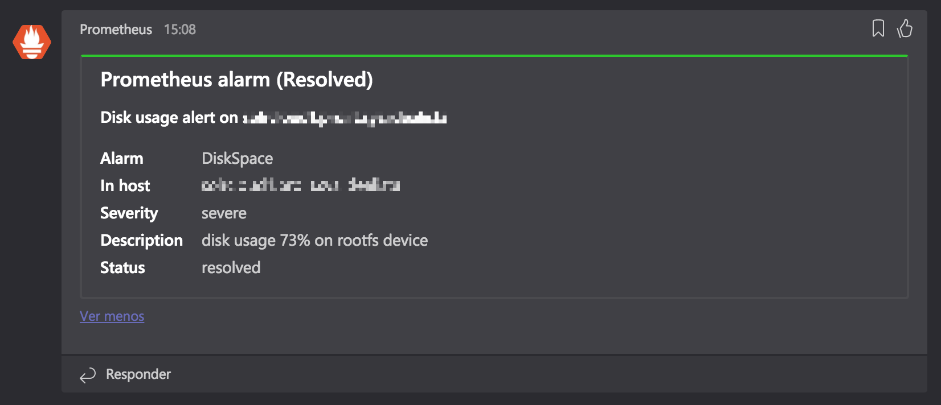Viewport: 941px width, 405px height.
Task: Click the blurred In host value
Action: tap(301, 185)
